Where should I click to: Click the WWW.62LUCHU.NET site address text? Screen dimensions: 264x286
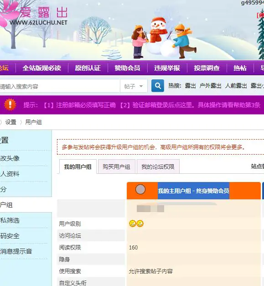(x=38, y=23)
